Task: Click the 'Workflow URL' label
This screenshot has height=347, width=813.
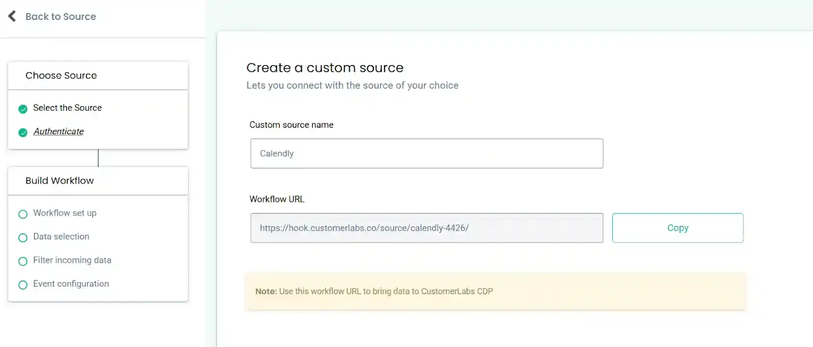Action: (x=277, y=199)
